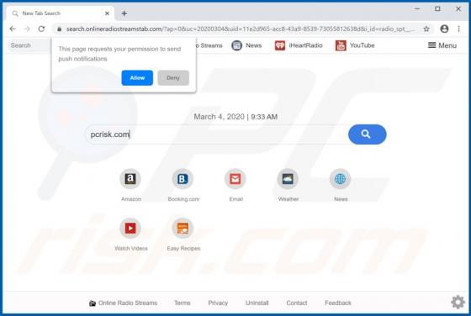This screenshot has height=316, width=471.
Task: Reload the page with refresh icon
Action: 41,29
